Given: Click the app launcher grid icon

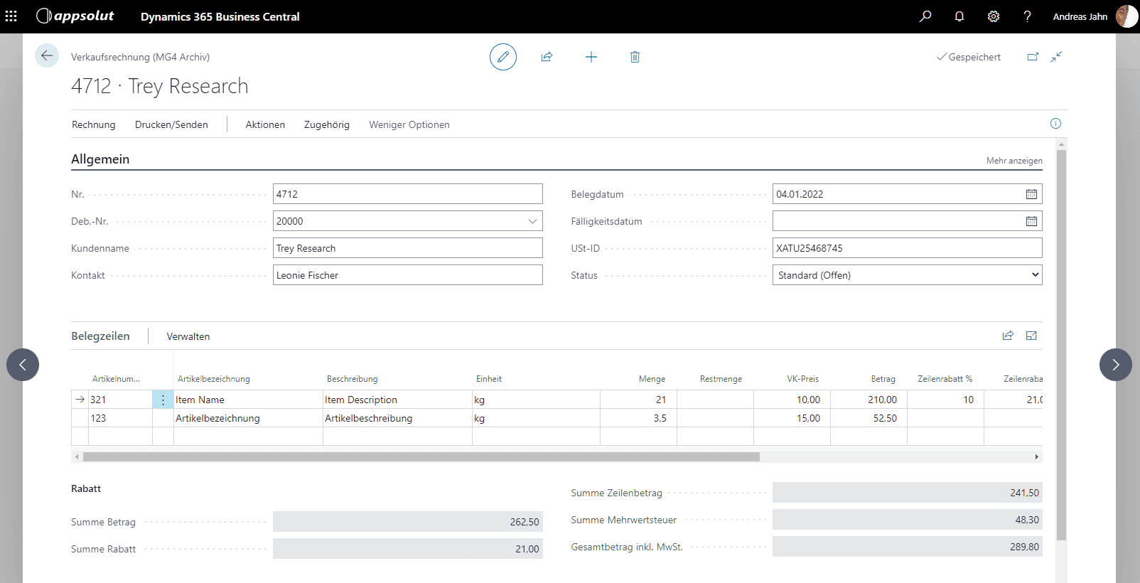Looking at the screenshot, I should [11, 16].
